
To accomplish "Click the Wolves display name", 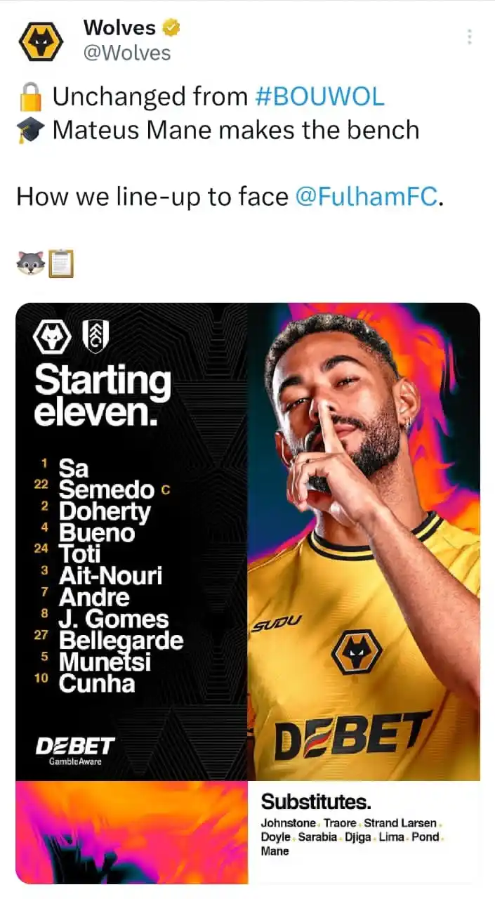I will [119, 28].
